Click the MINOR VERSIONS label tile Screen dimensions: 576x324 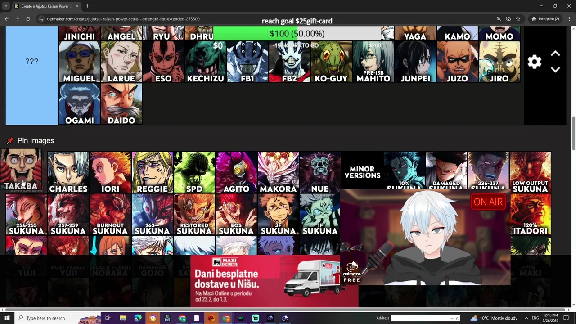pyautogui.click(x=362, y=172)
